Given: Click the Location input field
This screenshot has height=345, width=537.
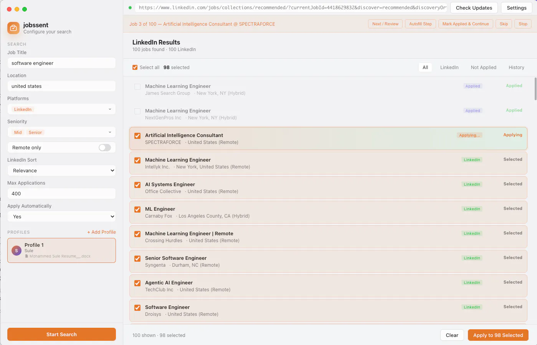Looking at the screenshot, I should coord(61,86).
